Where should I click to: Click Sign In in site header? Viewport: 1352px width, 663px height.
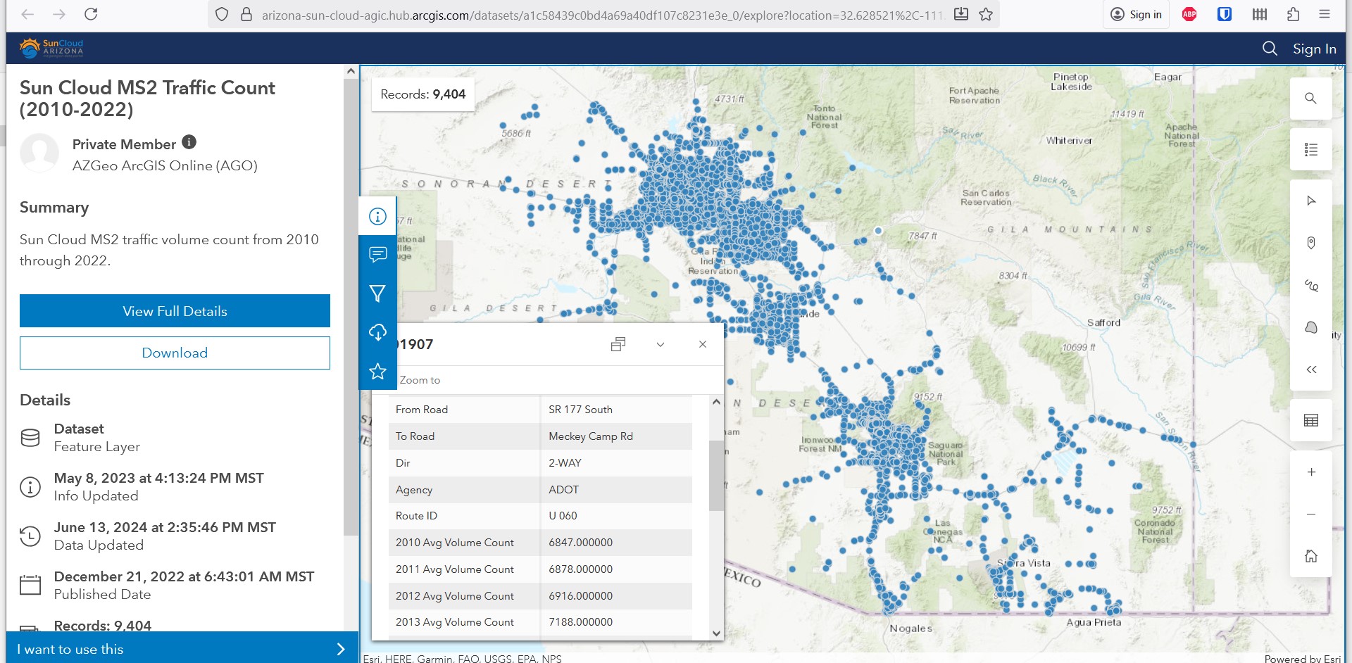1314,49
